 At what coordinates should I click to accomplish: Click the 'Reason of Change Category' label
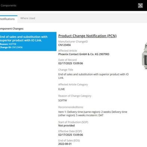(x=75, y=96)
